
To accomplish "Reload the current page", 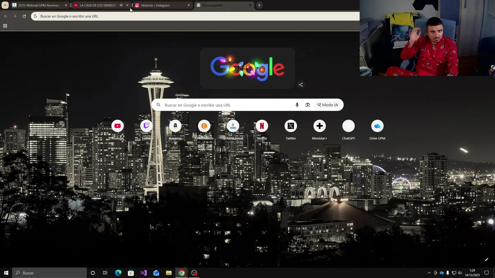I will (x=24, y=16).
